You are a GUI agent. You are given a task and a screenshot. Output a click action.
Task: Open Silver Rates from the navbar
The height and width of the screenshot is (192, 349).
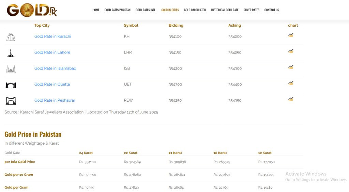pos(251,10)
